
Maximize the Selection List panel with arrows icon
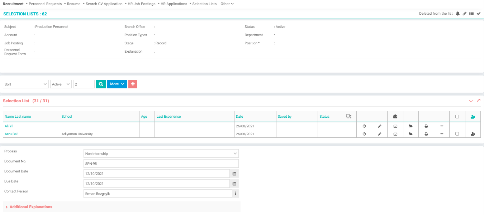(x=478, y=101)
